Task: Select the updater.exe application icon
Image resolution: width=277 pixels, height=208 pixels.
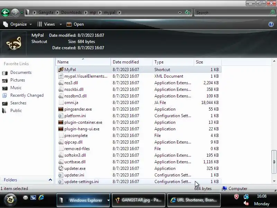Action: coord(61,168)
